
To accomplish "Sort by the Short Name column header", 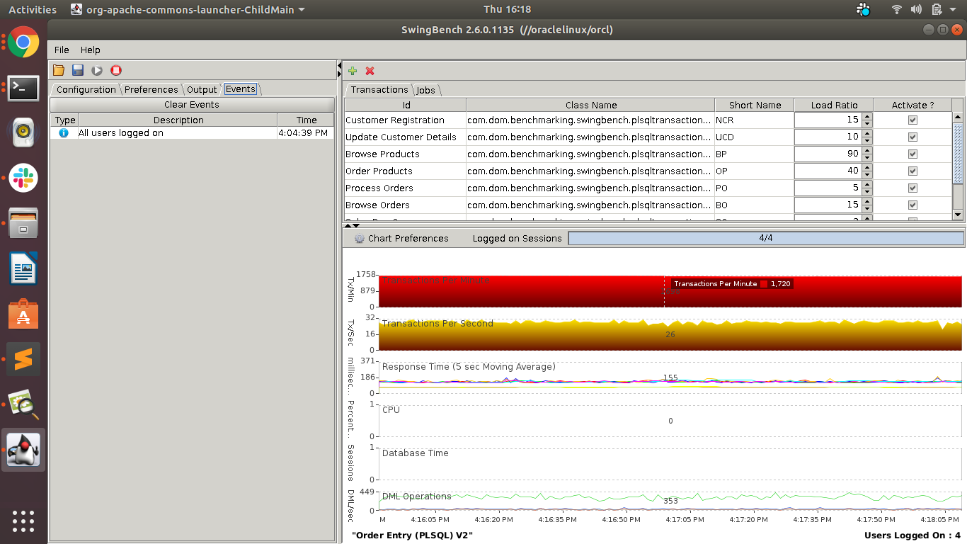I will [755, 105].
